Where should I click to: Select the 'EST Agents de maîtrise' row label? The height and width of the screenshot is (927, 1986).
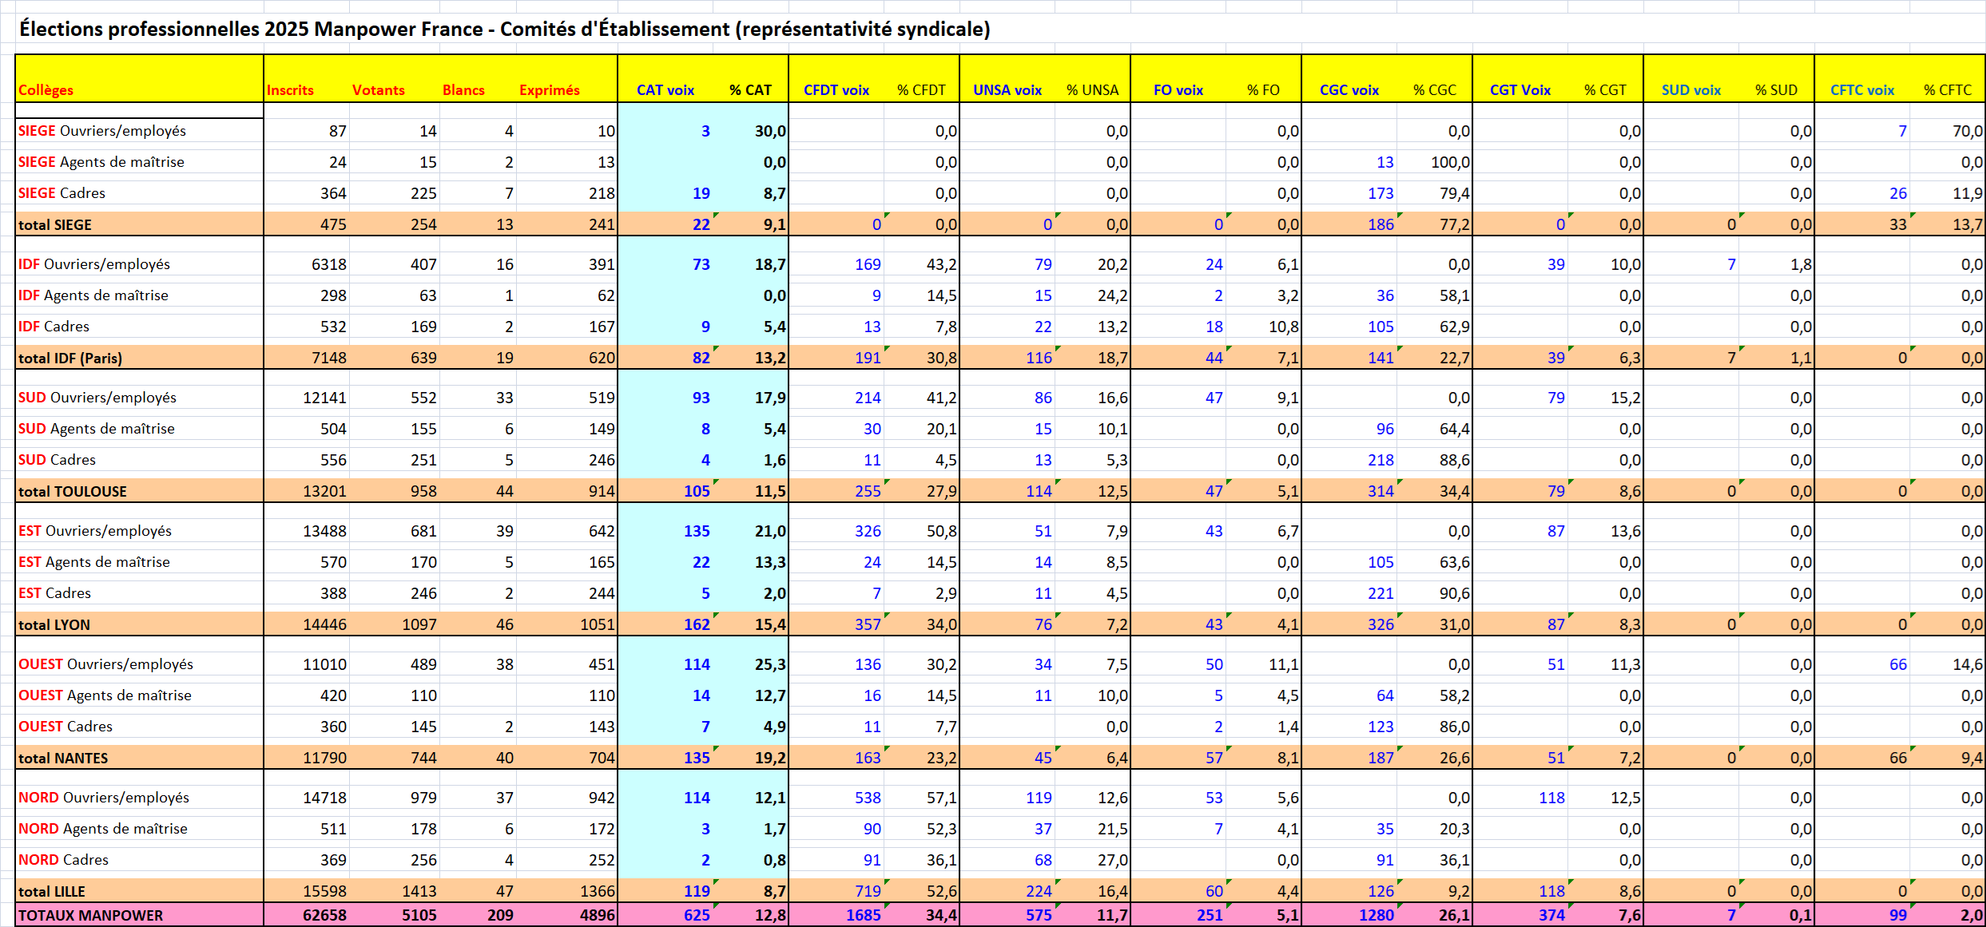94,562
